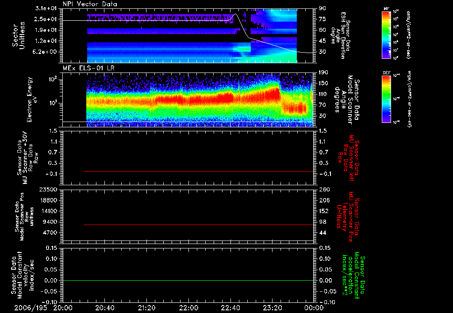Click the "23500" scanner position tick
This screenshot has width=453, height=313.
click(49, 189)
